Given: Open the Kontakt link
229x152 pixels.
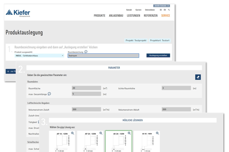Looking at the screenshot, I should coord(129,10).
